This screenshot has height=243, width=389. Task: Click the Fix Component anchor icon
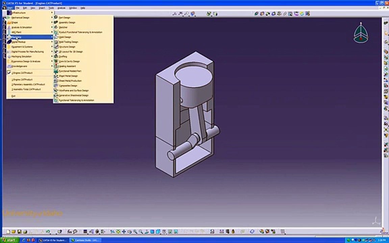click(279, 13)
